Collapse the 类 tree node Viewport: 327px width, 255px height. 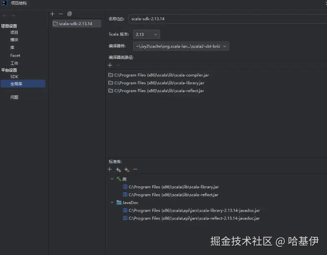point(112,179)
